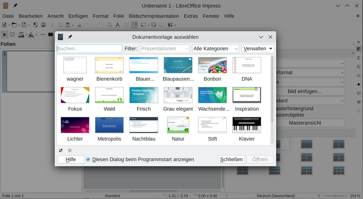The width and height of the screenshot is (363, 199).
Task: Click the Save floppy disk icon
Action: point(24,25)
